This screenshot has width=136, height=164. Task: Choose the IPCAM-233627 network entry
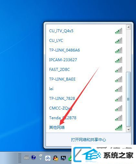(x=86, y=60)
